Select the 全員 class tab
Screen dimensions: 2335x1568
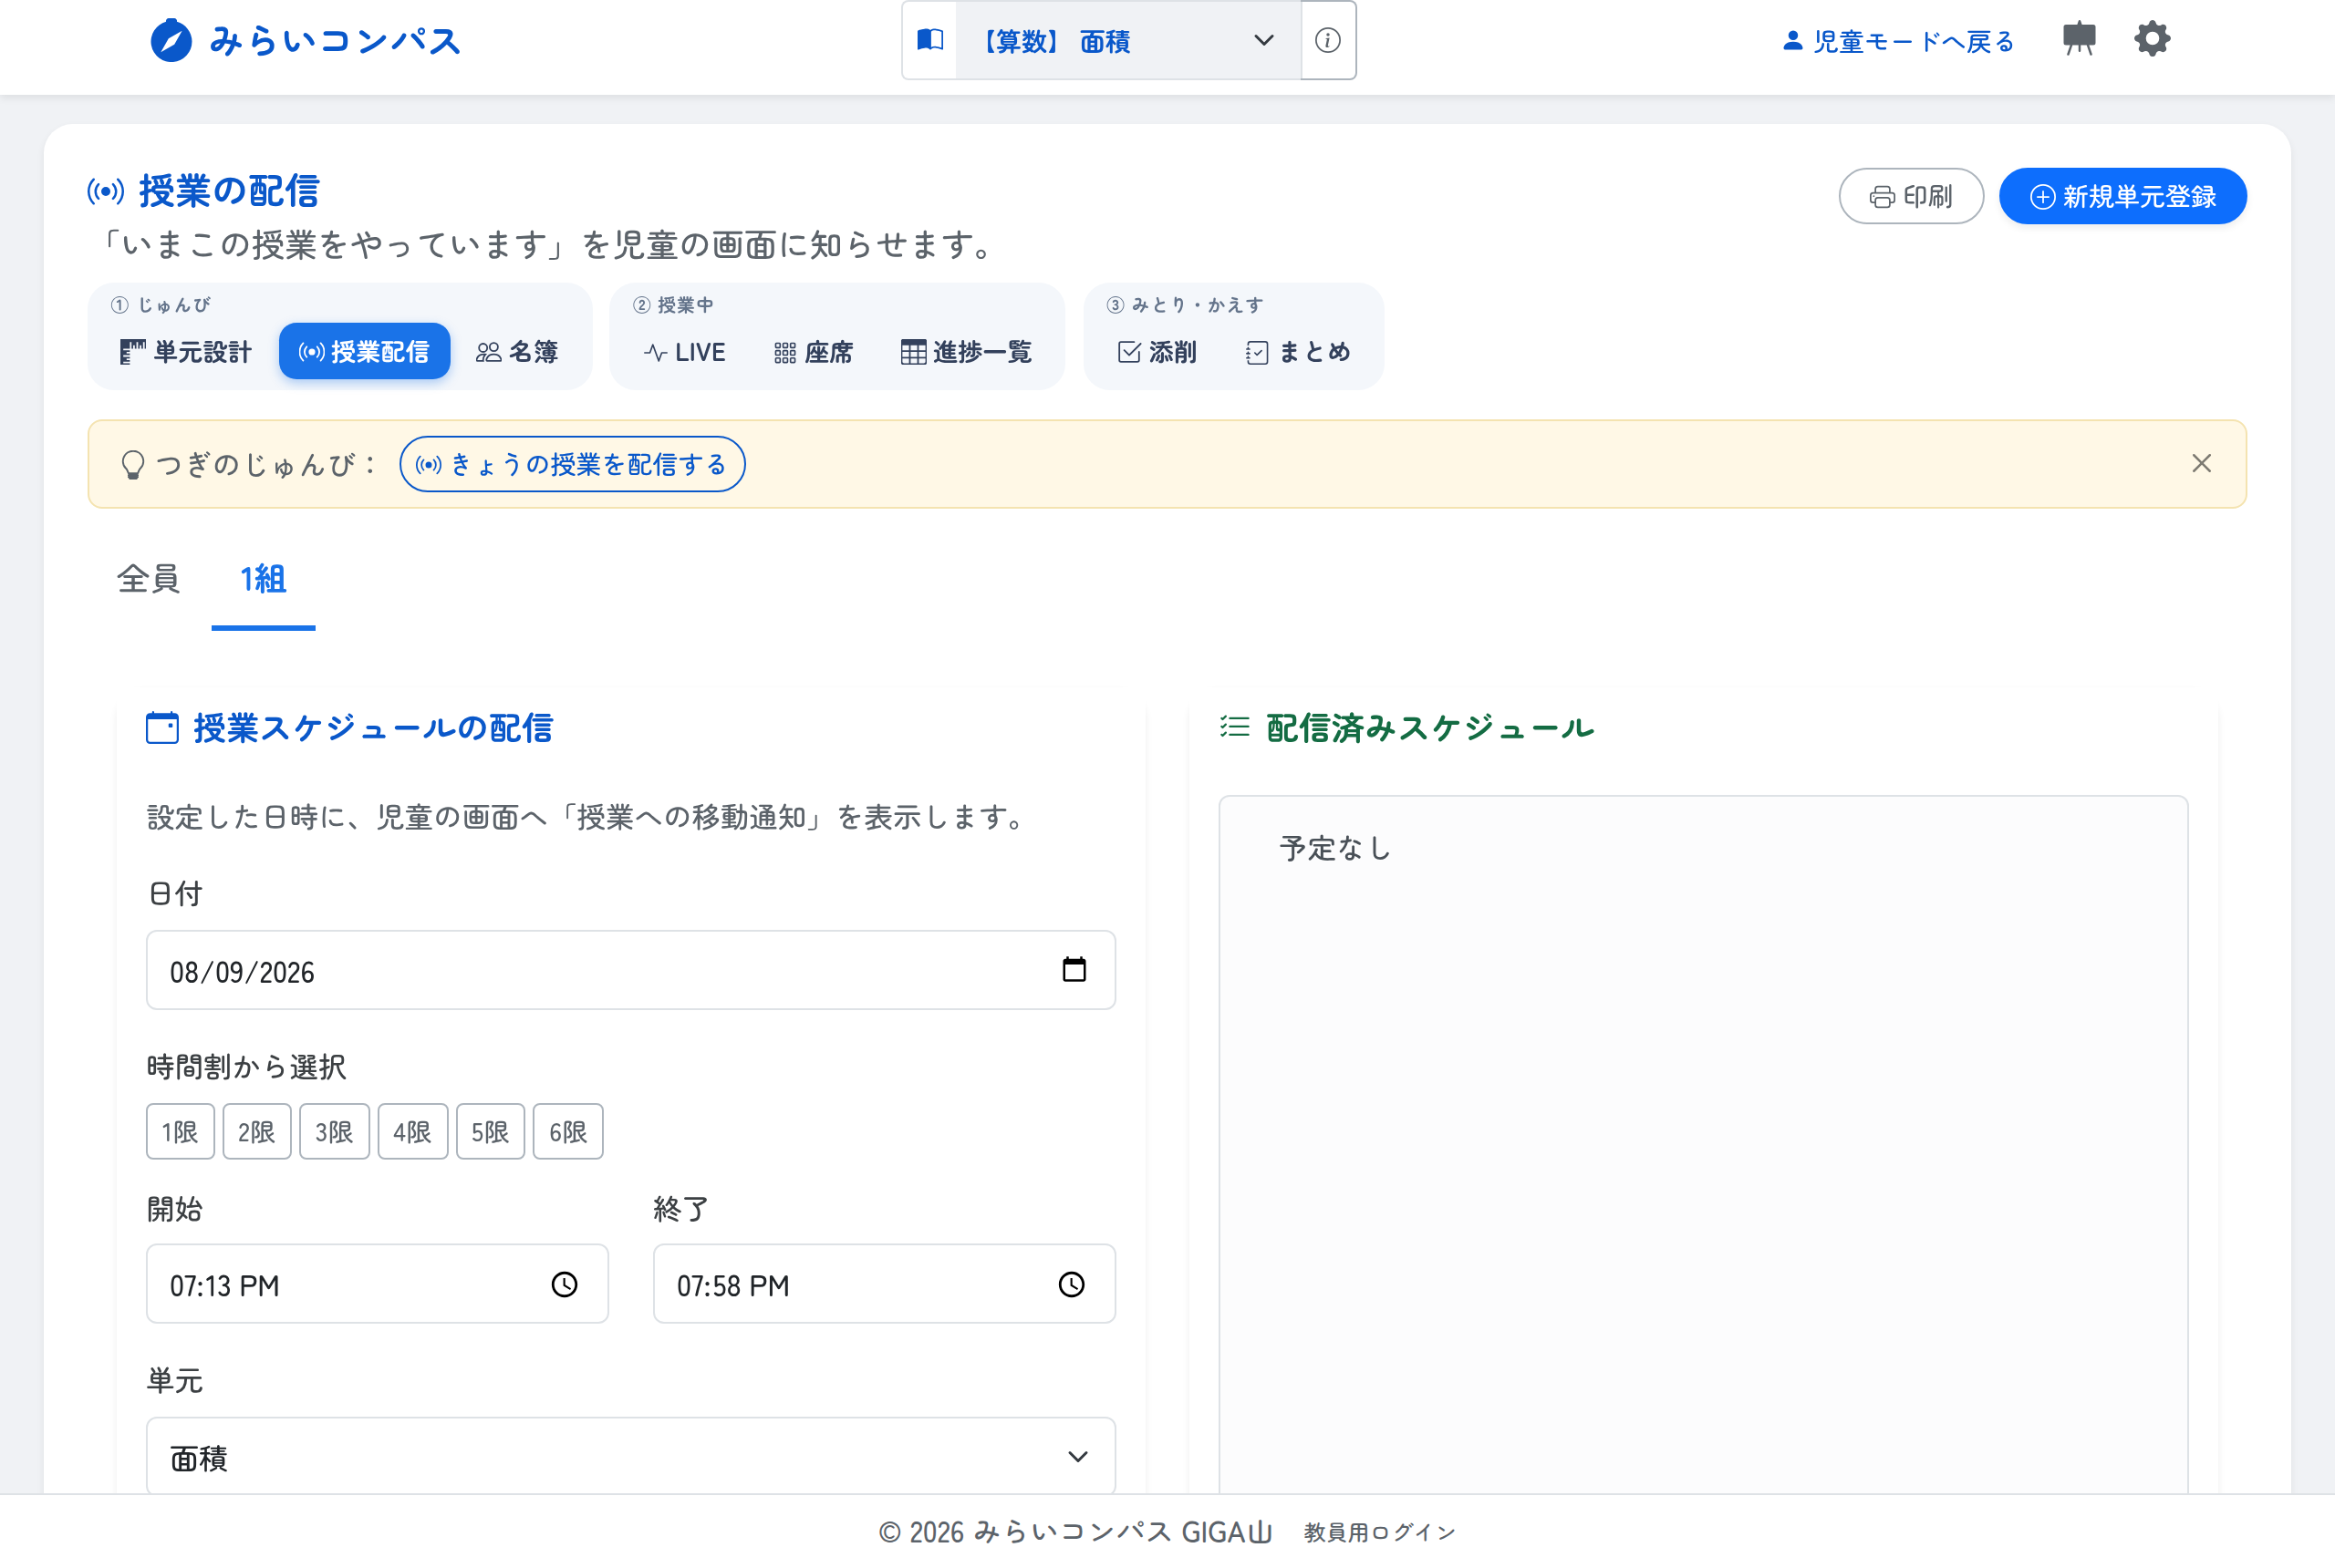[148, 579]
